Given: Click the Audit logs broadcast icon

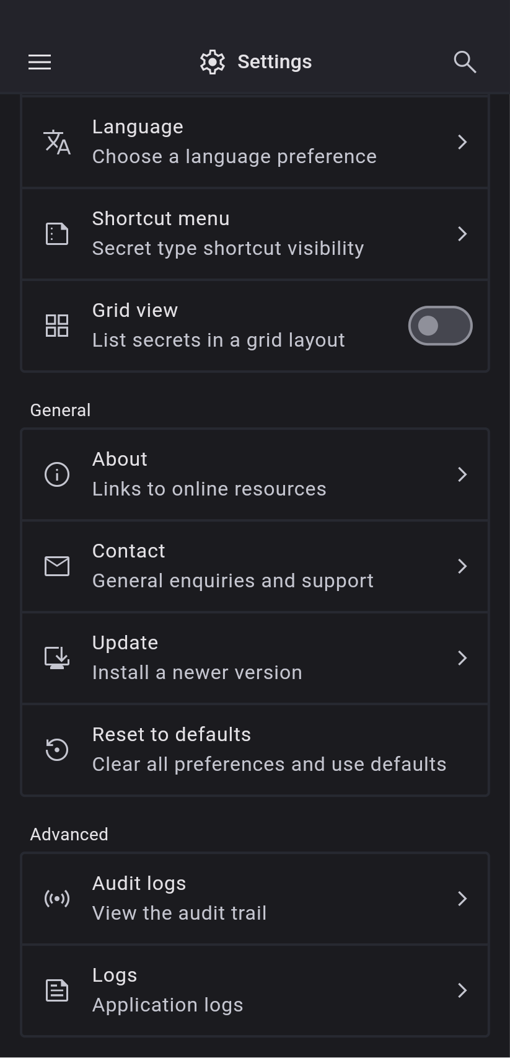Looking at the screenshot, I should [x=57, y=899].
